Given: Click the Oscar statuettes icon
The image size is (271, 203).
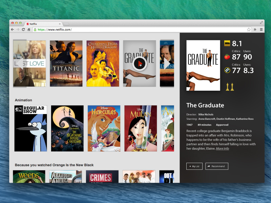Looking at the screenshot, I should pyautogui.click(x=230, y=87).
